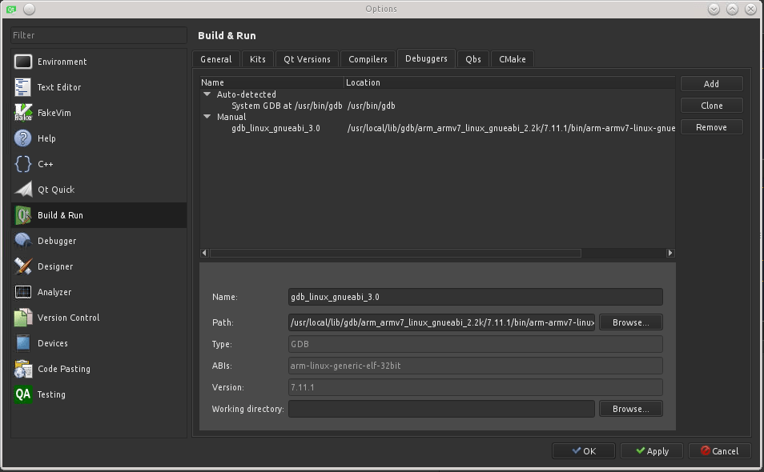
Task: Click the round window menu button
Action: click(x=30, y=10)
